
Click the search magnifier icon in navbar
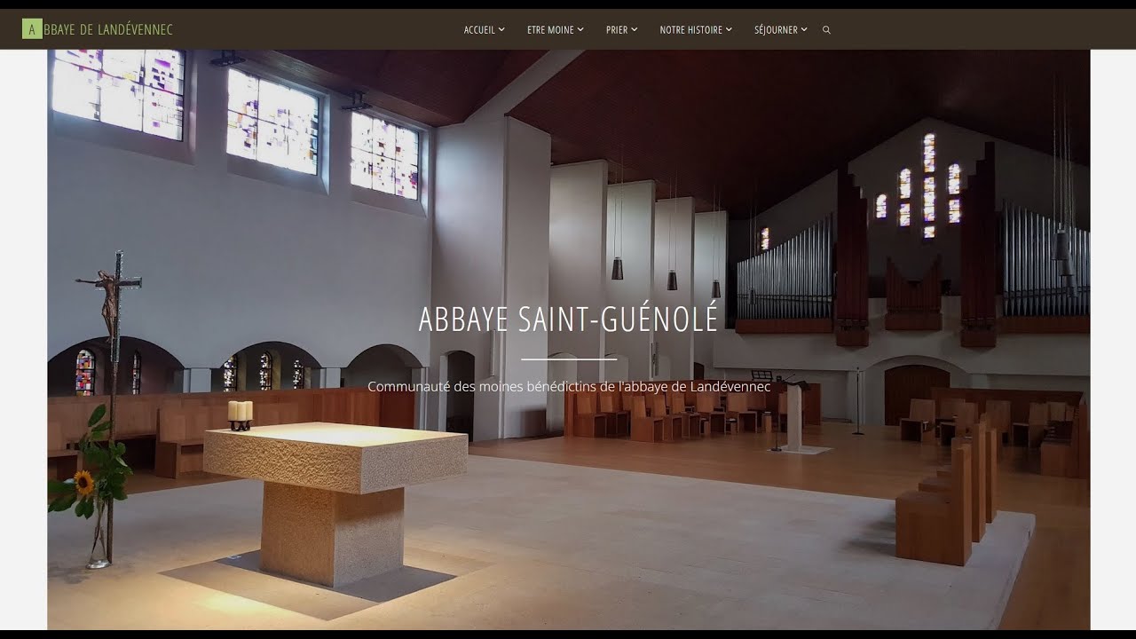coord(826,30)
